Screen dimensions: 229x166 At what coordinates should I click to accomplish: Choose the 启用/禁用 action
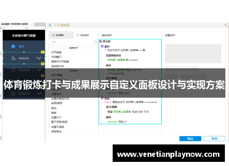[x=57, y=103]
